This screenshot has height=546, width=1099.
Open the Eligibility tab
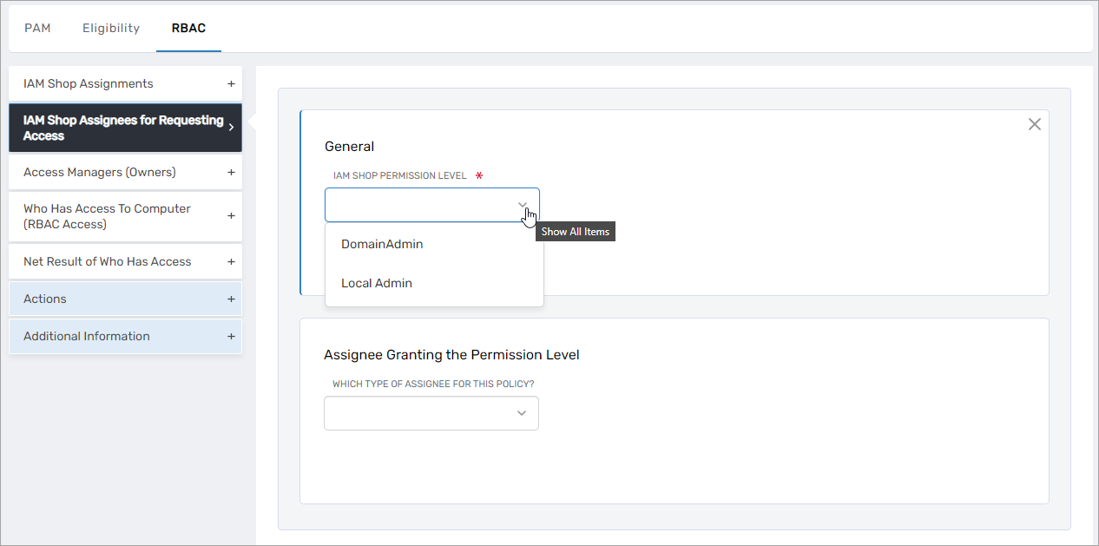(x=110, y=28)
